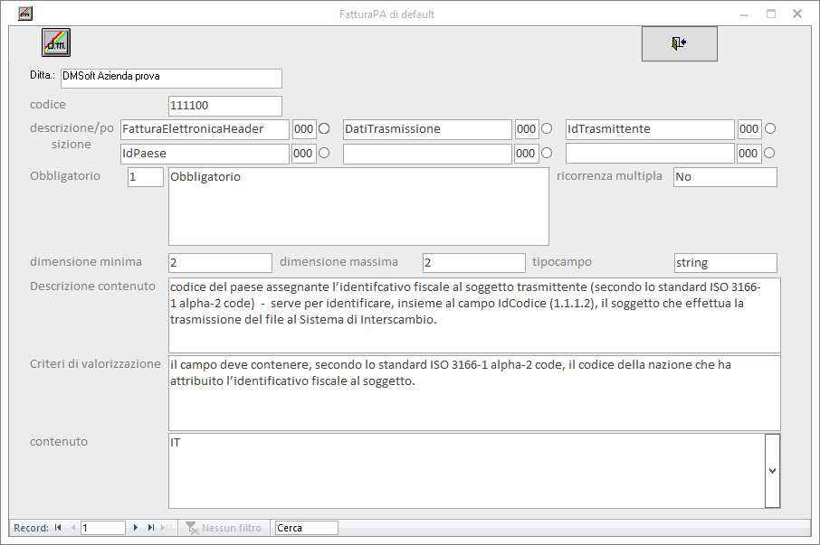
Task: Go to next record
Action: click(x=136, y=528)
